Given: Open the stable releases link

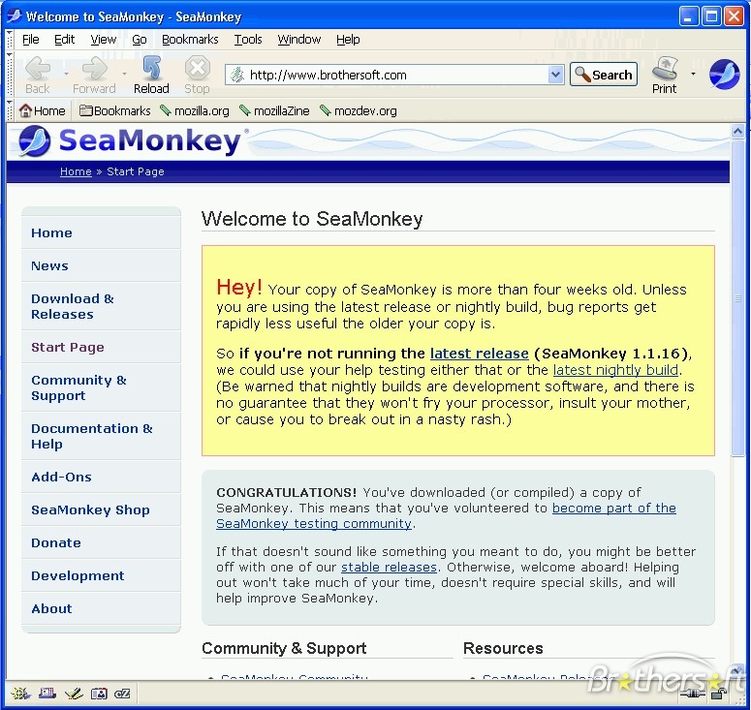Looking at the screenshot, I should click(x=389, y=568).
